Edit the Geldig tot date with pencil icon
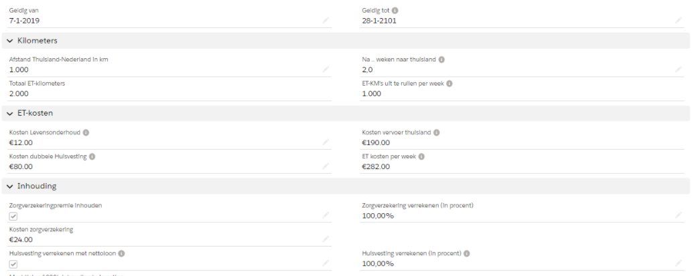 678,20
